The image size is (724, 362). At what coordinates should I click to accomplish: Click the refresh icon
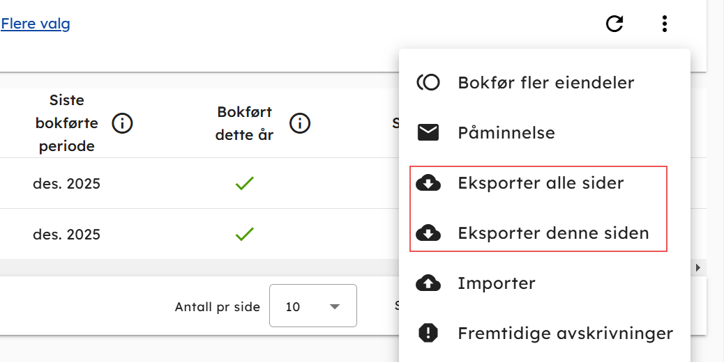click(614, 24)
